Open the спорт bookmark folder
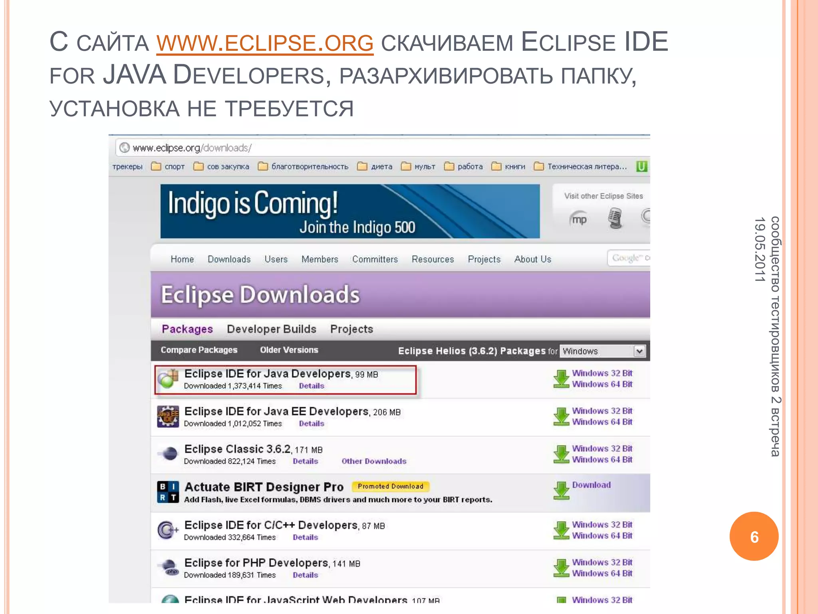This screenshot has width=818, height=614. 168,166
